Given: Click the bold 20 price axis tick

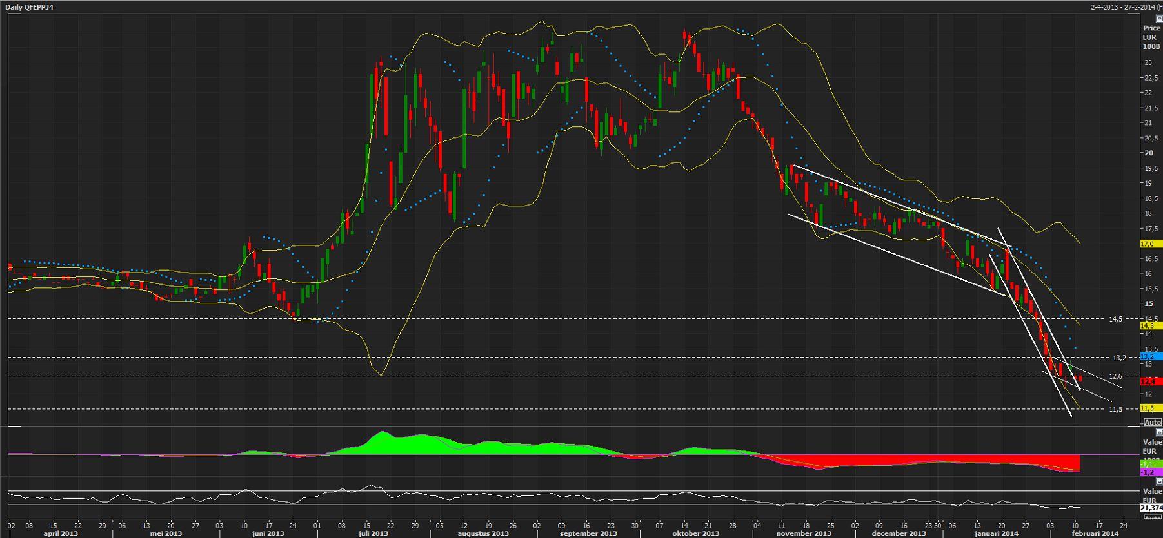Looking at the screenshot, I should [1148, 153].
